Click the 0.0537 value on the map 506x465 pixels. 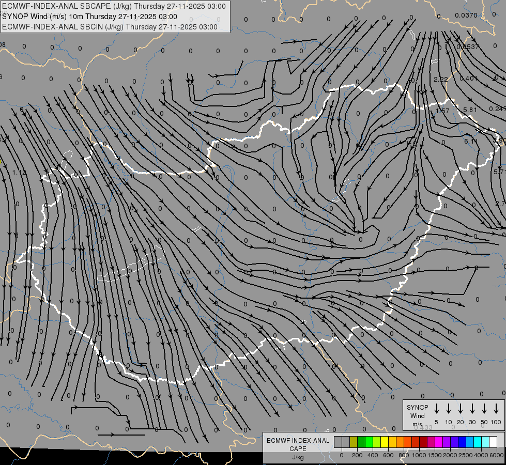coord(468,47)
